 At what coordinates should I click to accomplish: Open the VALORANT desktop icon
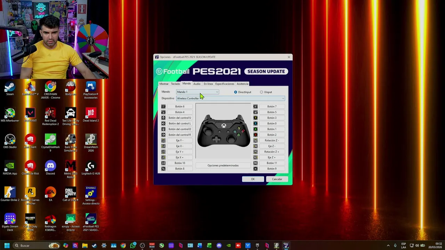pos(30,115)
